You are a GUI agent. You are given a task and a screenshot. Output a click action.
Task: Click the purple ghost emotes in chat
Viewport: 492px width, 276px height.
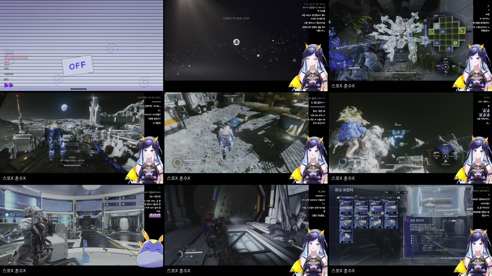8,85
